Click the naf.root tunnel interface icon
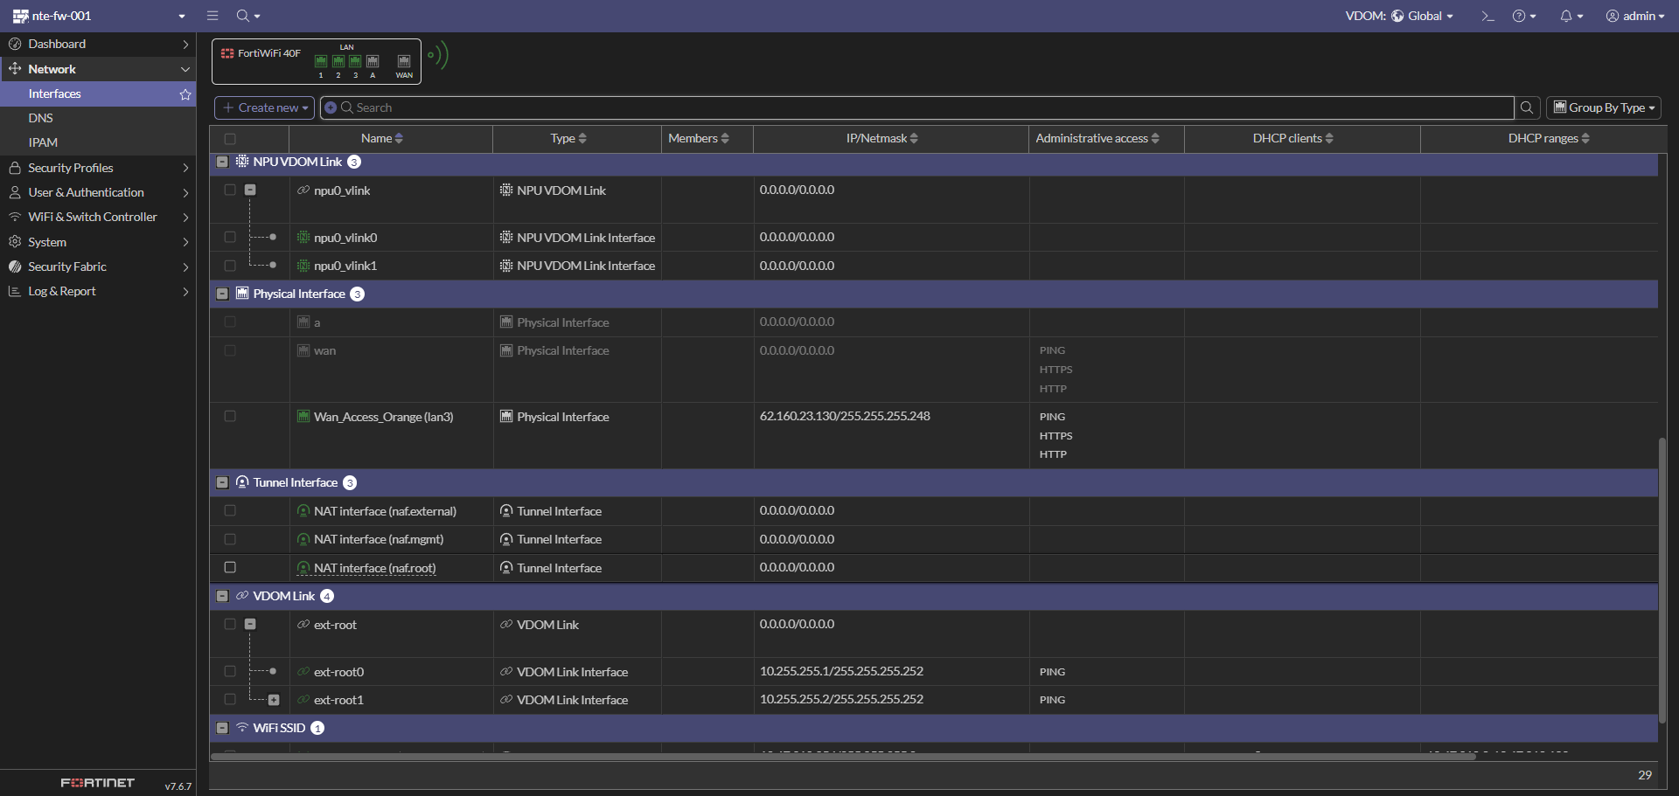The image size is (1679, 796). click(x=303, y=568)
